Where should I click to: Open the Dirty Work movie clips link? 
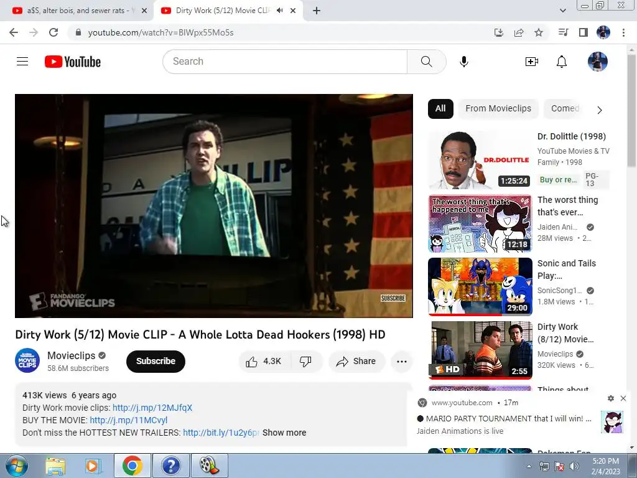click(152, 408)
